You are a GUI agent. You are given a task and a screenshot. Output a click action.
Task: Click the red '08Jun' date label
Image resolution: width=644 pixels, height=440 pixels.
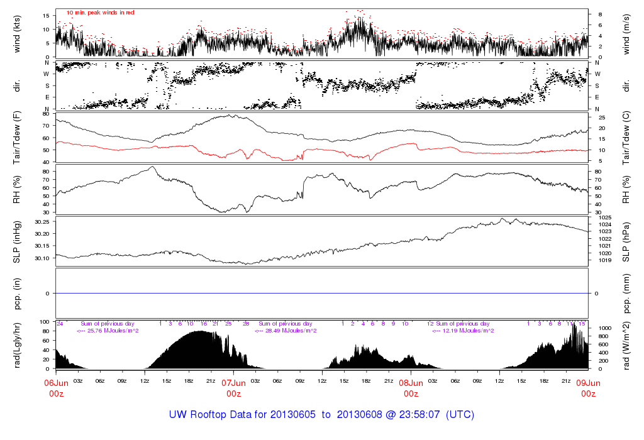(x=411, y=383)
